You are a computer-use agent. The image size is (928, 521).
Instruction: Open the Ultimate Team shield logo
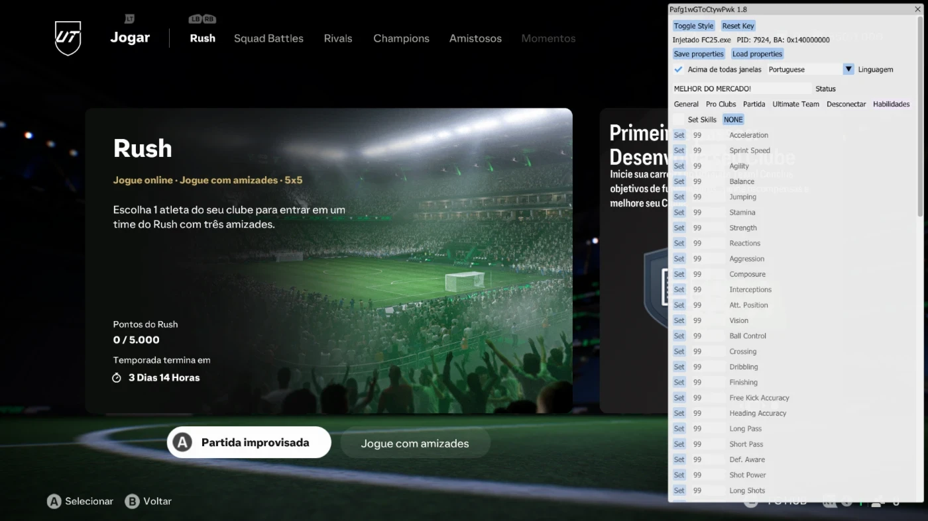[x=68, y=38]
